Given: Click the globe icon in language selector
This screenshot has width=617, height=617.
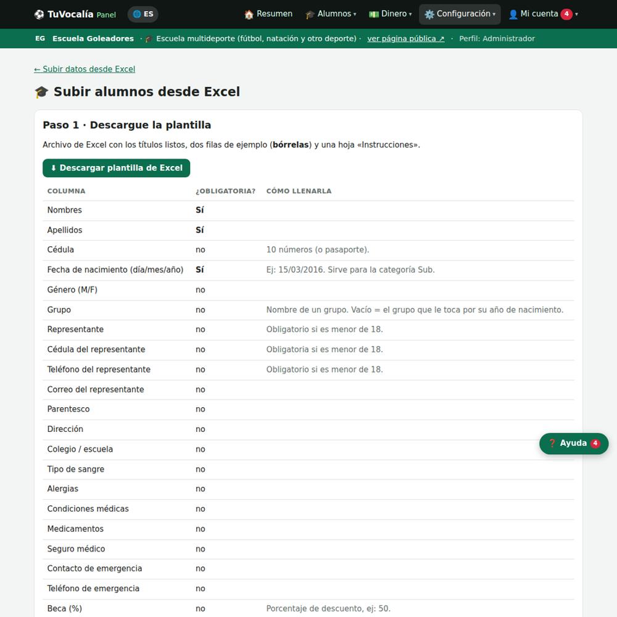Looking at the screenshot, I should pos(137,14).
